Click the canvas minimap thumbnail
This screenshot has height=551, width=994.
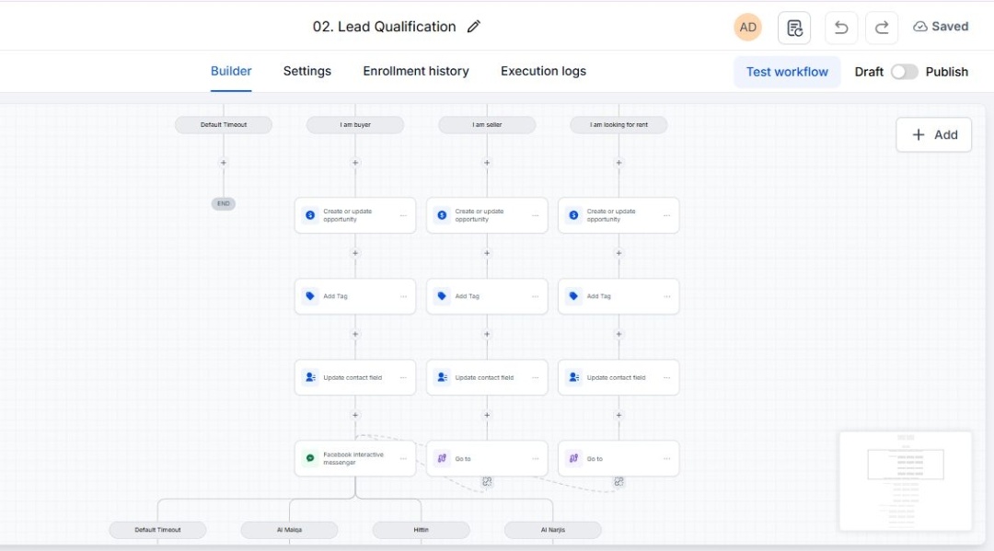[906, 481]
